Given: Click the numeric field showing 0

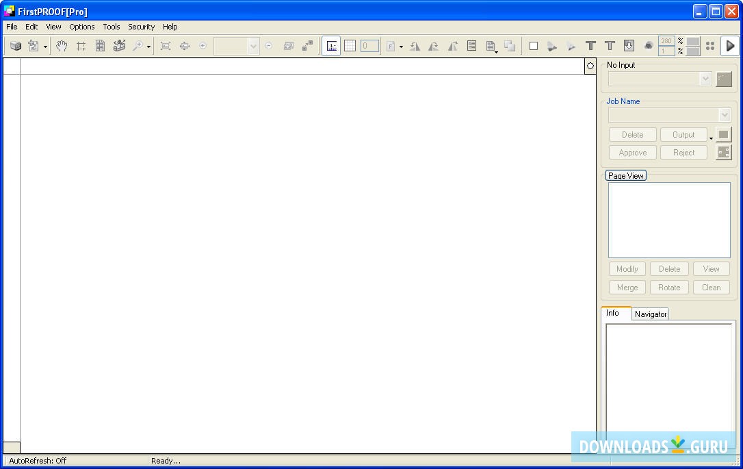Looking at the screenshot, I should 369,46.
